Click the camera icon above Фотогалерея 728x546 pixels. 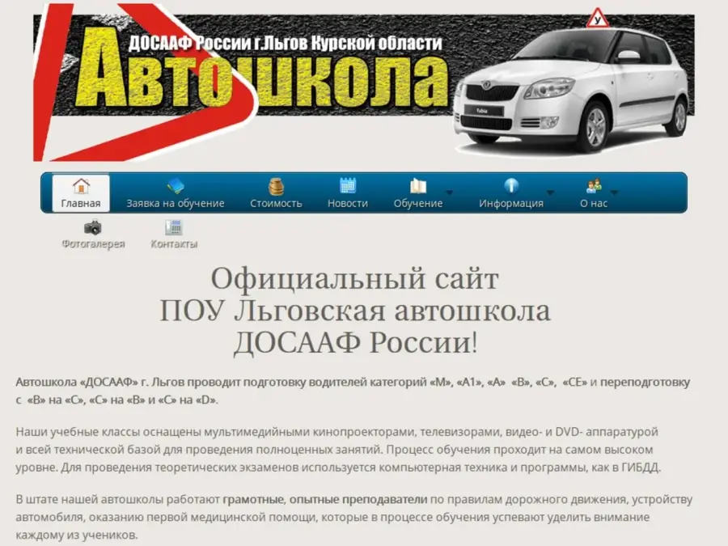(x=93, y=227)
